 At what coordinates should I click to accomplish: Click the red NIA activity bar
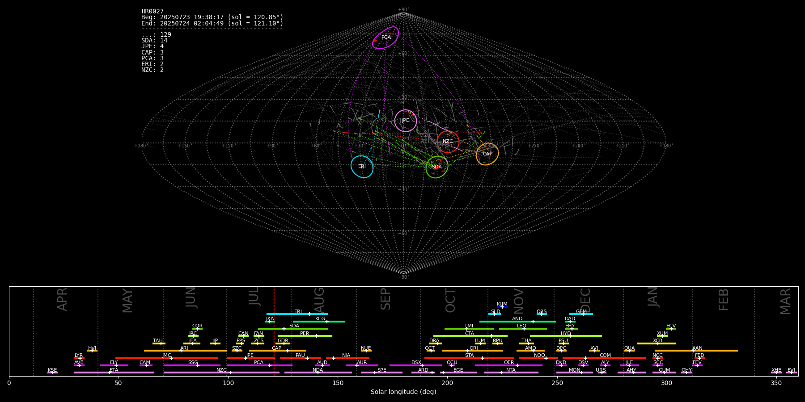click(x=347, y=358)
